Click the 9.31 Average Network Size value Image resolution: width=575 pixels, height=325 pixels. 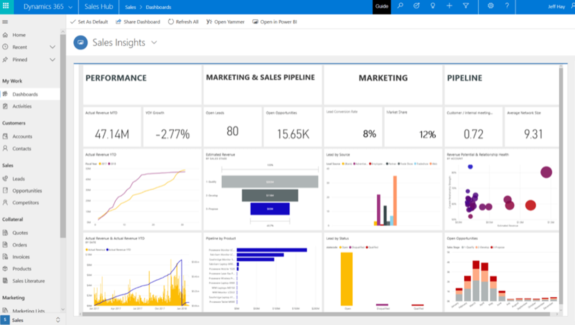(534, 134)
